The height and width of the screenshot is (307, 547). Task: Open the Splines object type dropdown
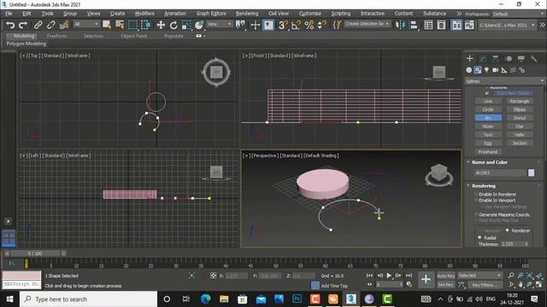click(x=505, y=81)
